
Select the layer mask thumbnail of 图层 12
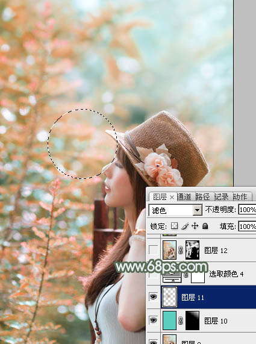tap(192, 250)
